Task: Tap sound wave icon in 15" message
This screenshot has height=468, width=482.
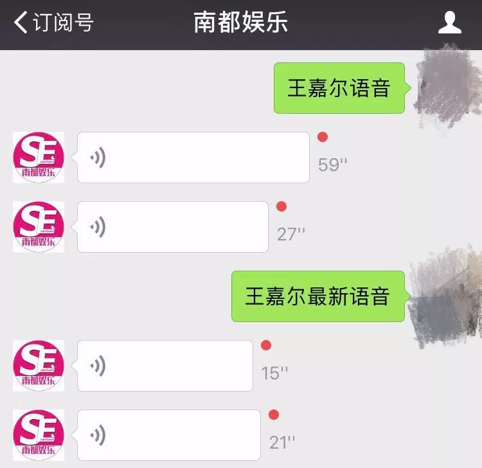Action: pos(98,366)
